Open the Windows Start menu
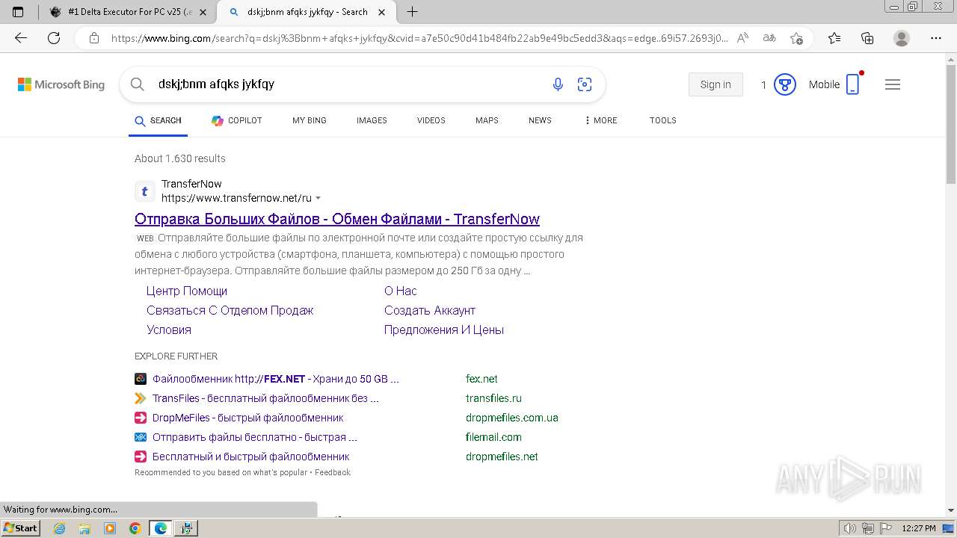The width and height of the screenshot is (957, 538). pyautogui.click(x=20, y=528)
